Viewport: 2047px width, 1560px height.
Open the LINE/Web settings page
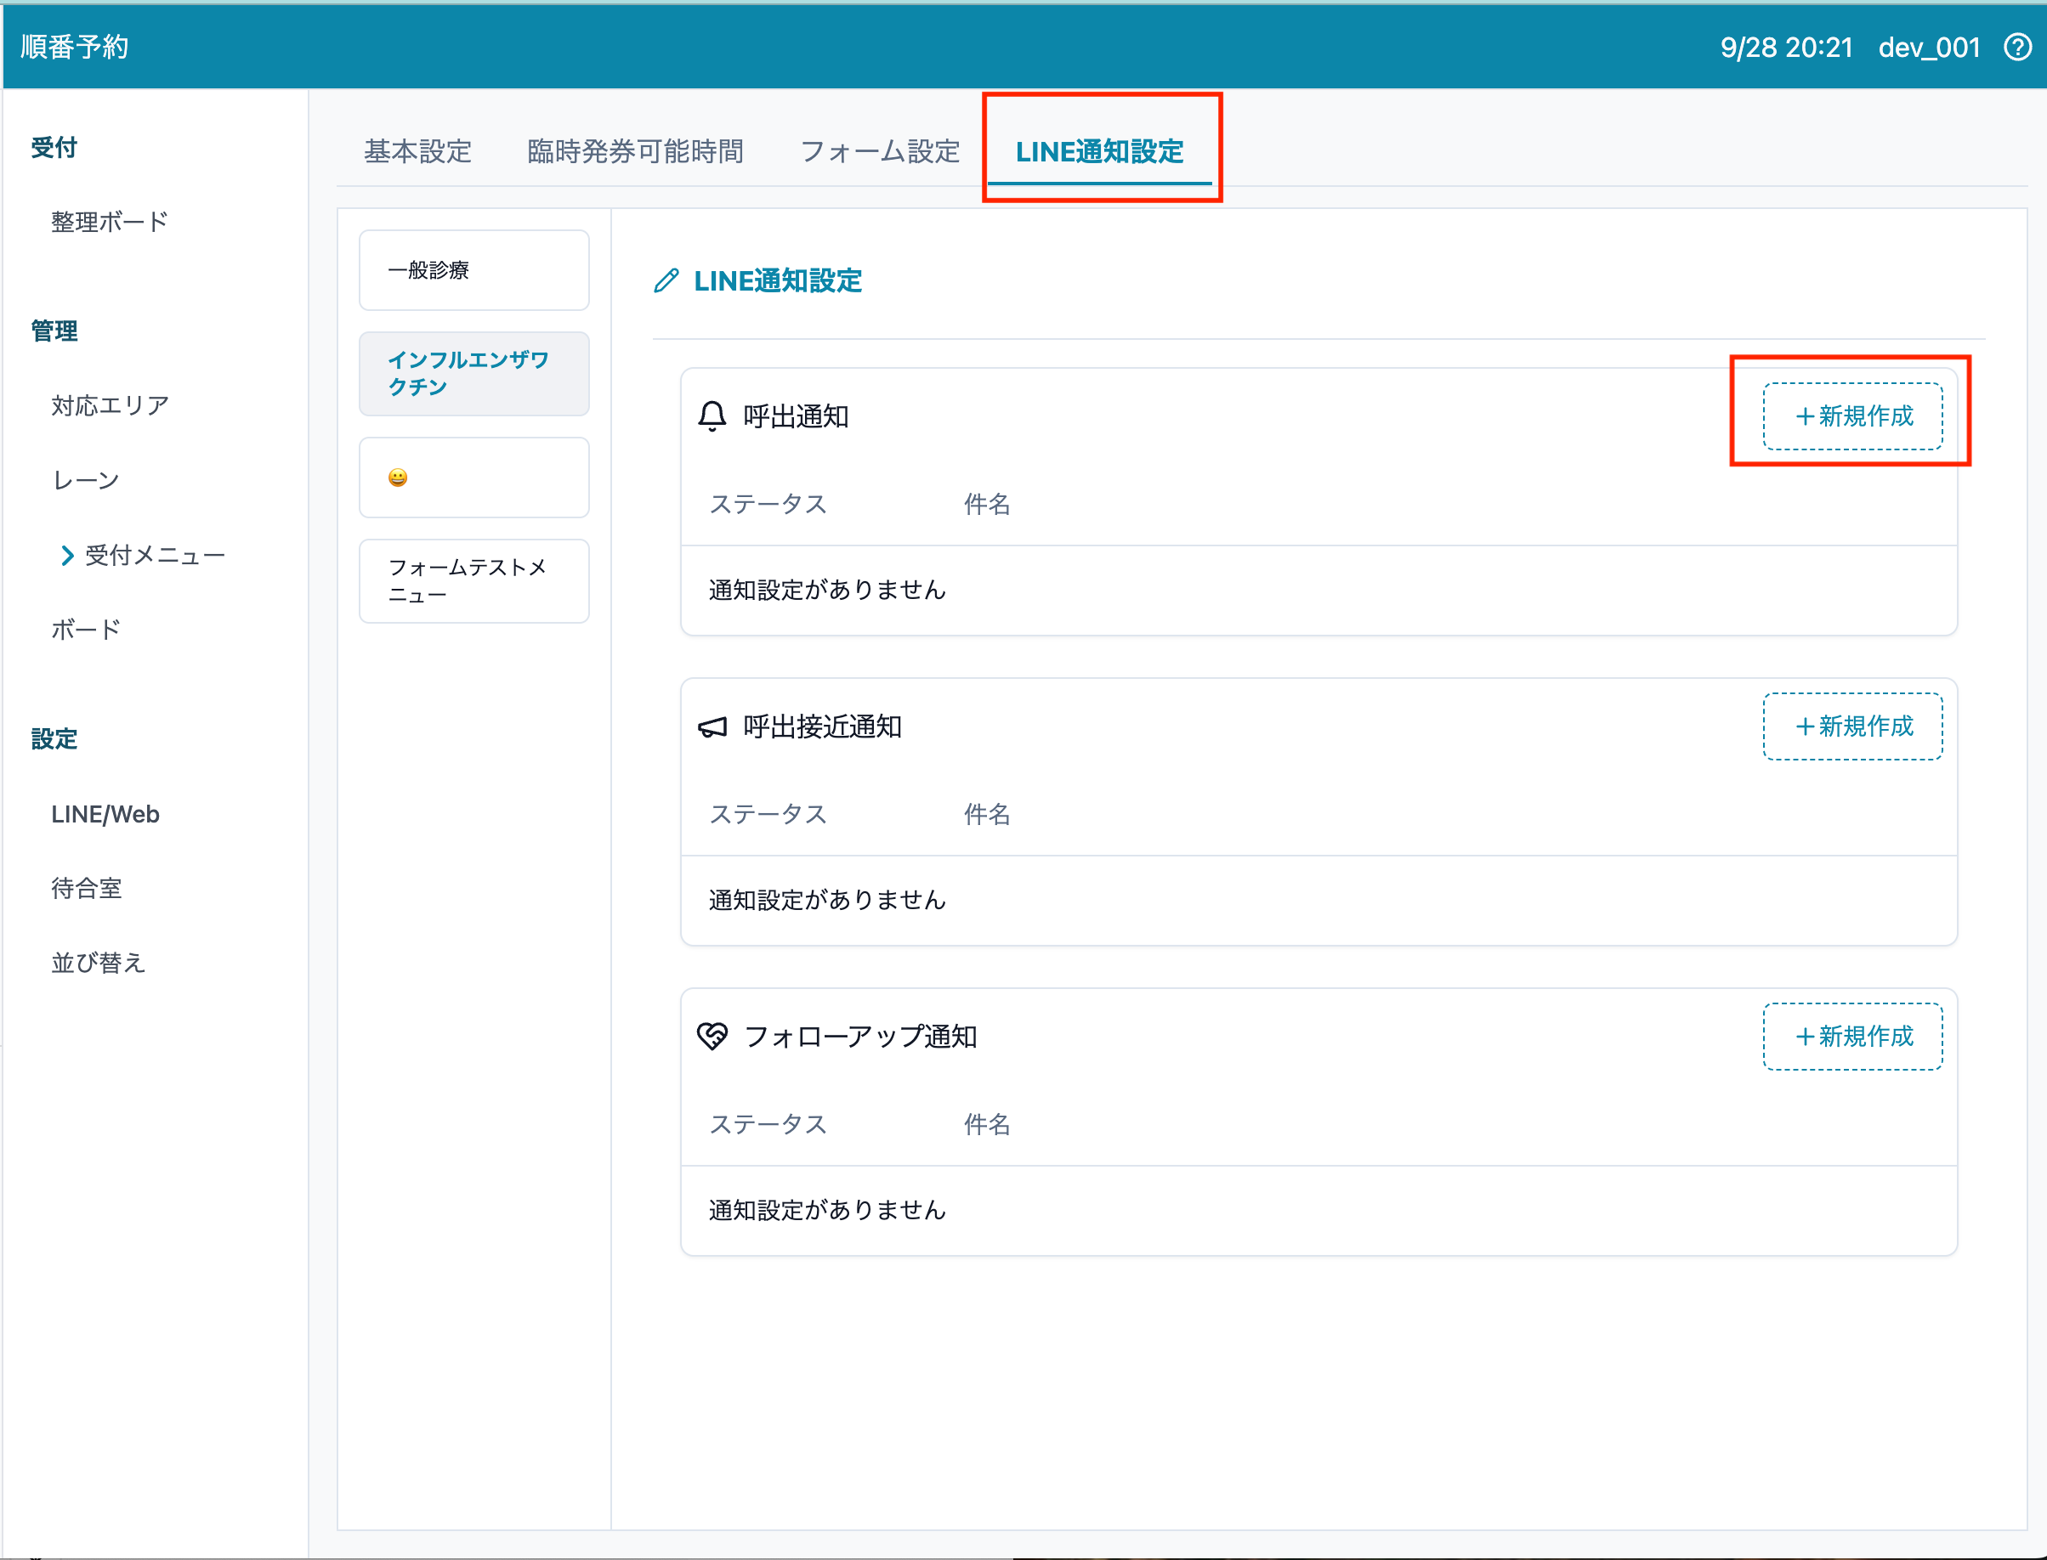tap(105, 814)
